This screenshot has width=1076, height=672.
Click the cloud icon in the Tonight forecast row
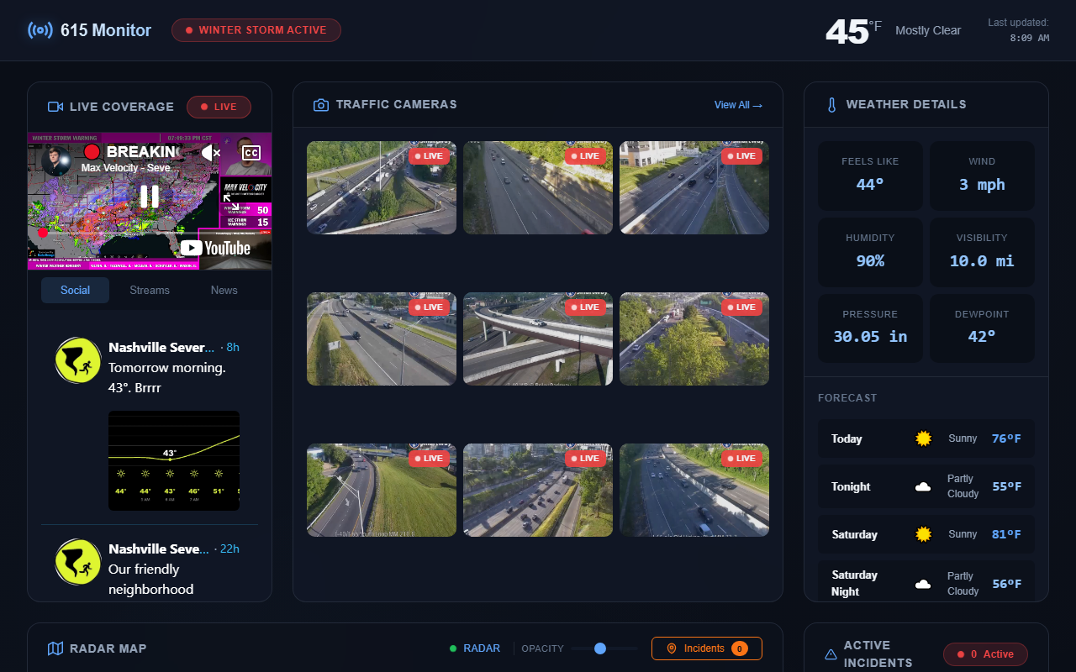click(x=923, y=486)
